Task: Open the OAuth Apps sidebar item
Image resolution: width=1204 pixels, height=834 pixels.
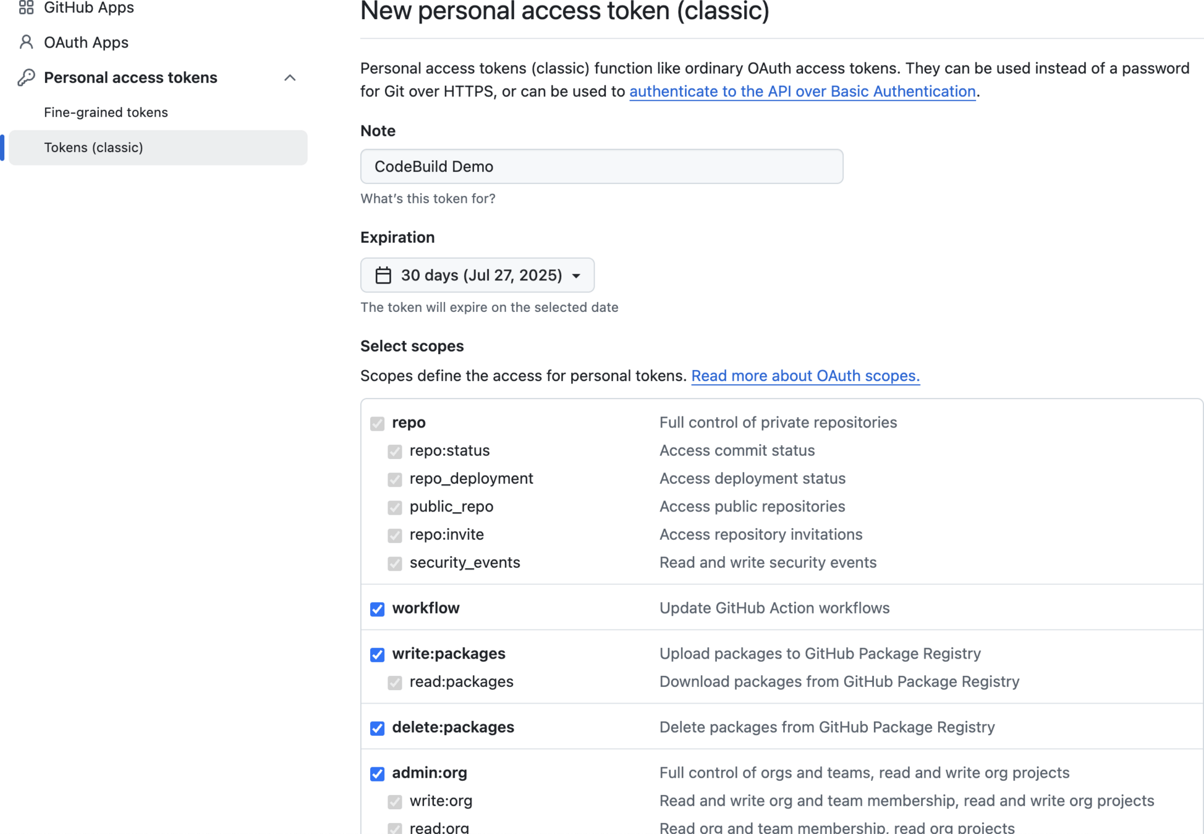Action: [86, 42]
